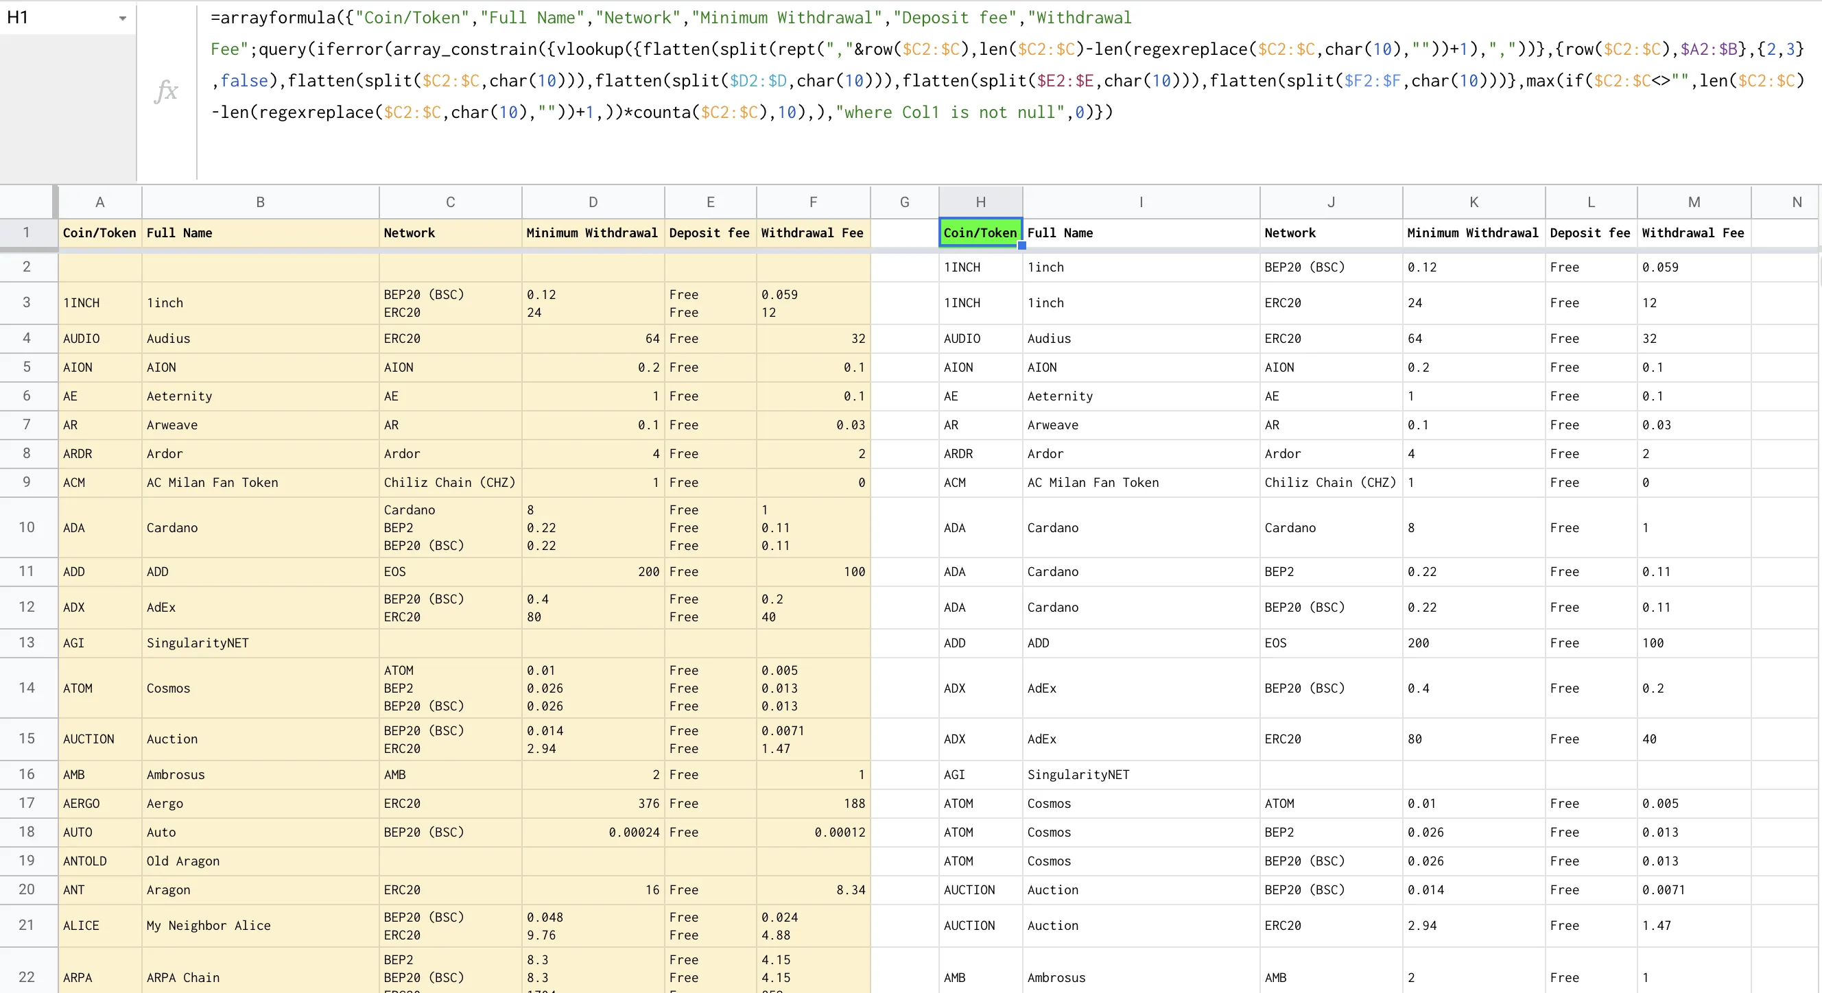
Task: Click the fx formula icon
Action: click(x=165, y=91)
